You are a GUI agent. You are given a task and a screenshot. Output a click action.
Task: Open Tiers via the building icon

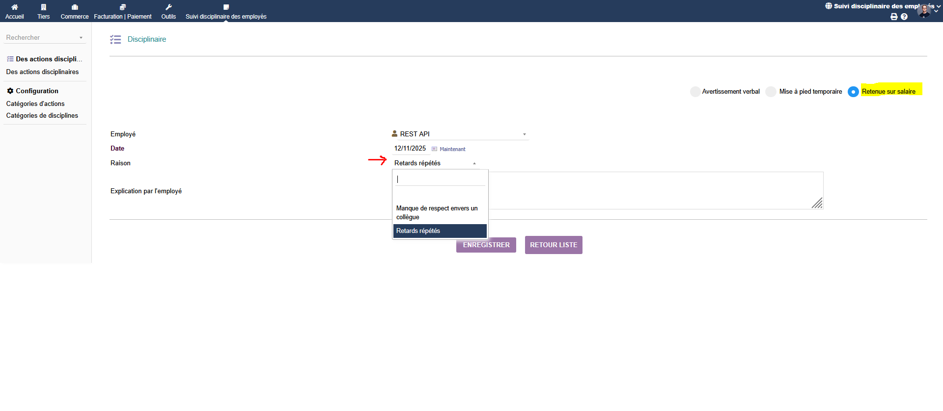(44, 7)
